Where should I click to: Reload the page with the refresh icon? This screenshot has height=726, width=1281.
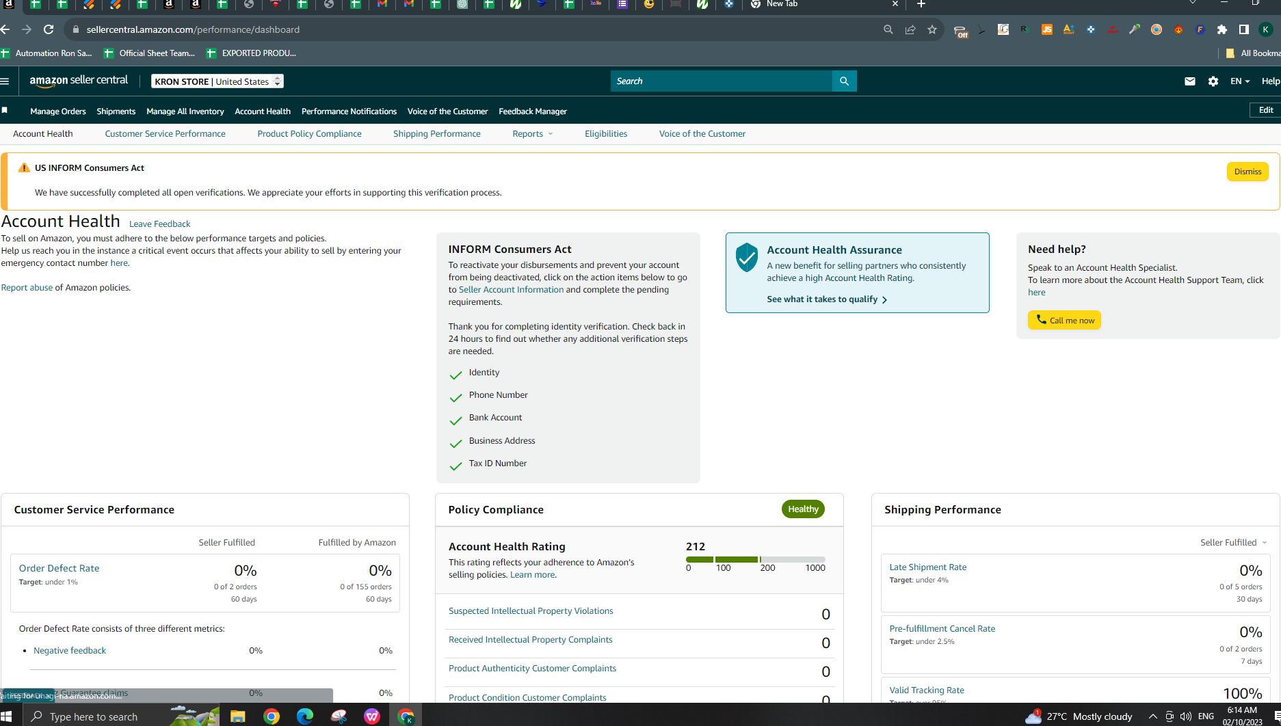coord(49,29)
